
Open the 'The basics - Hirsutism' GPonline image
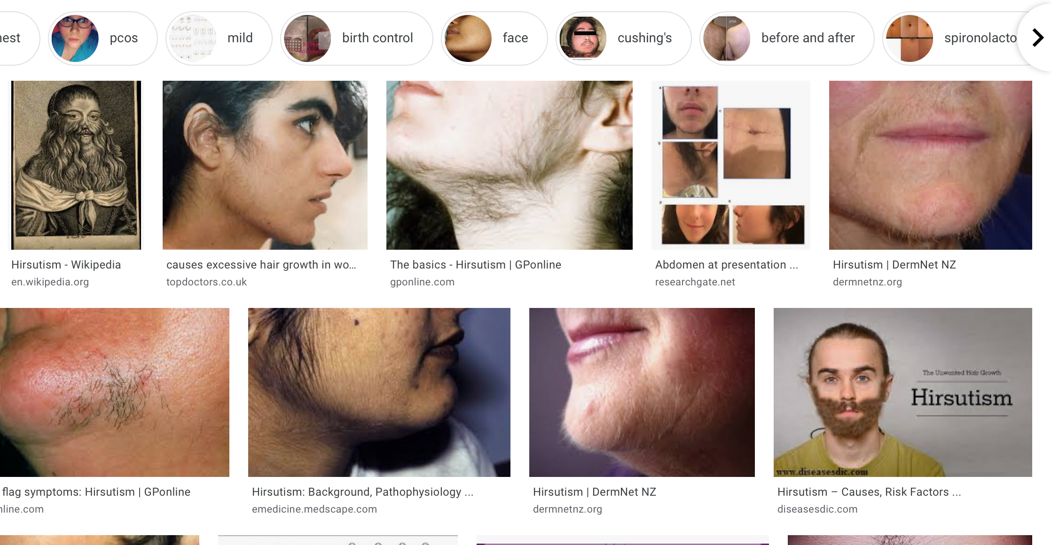point(510,165)
